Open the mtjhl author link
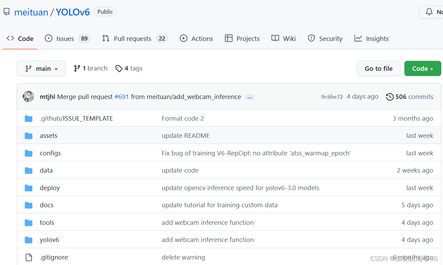 (x=48, y=97)
